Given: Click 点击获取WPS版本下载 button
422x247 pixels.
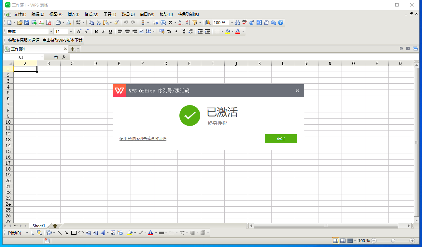Looking at the screenshot, I should point(63,40).
